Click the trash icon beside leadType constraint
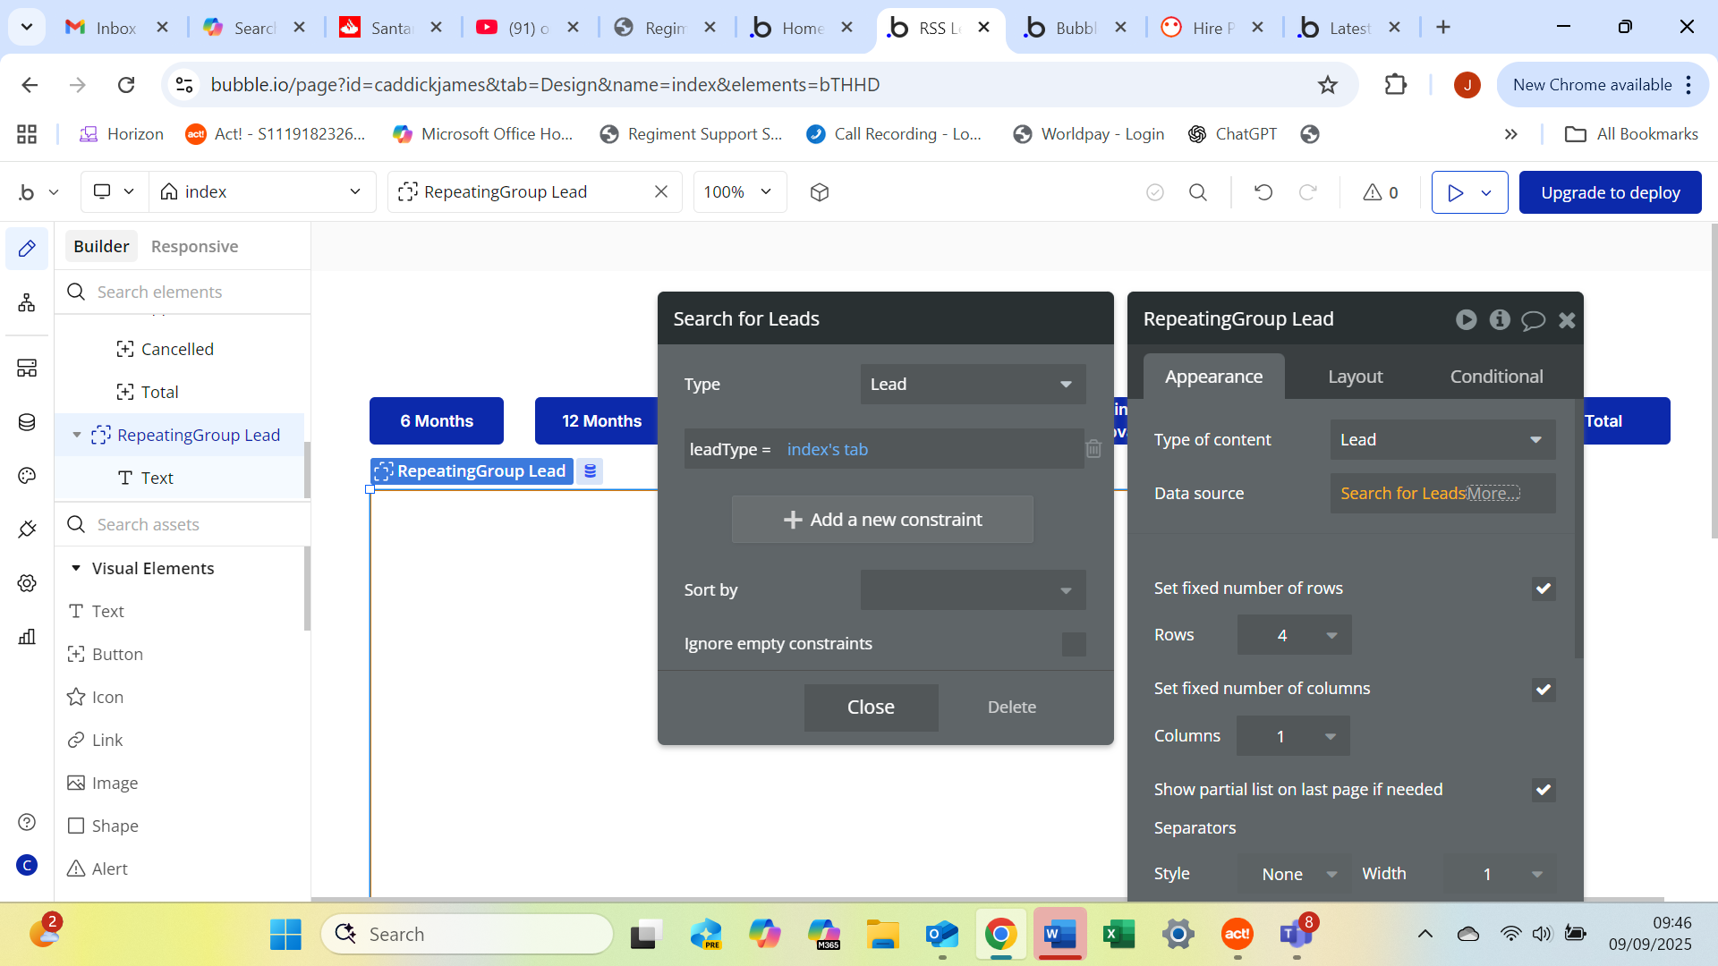 coord(1093,449)
